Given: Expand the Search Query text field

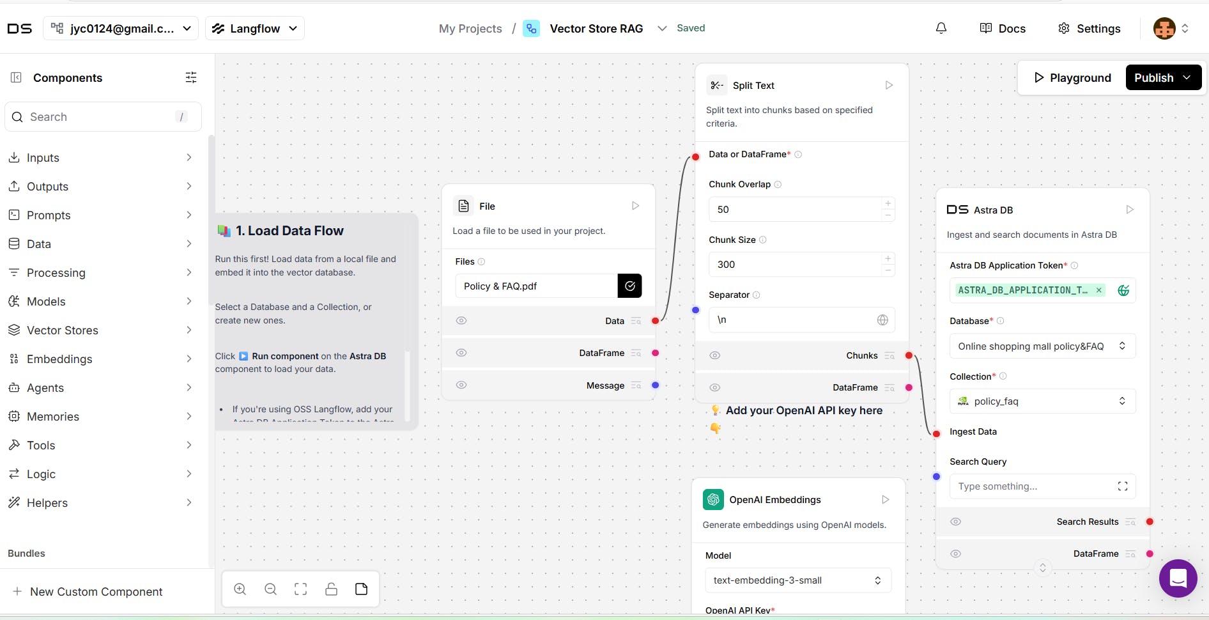Looking at the screenshot, I should point(1122,486).
